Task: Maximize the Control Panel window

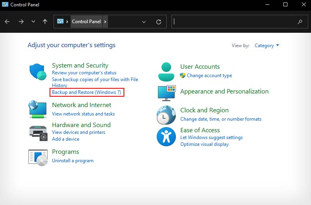Action: (x=285, y=4)
